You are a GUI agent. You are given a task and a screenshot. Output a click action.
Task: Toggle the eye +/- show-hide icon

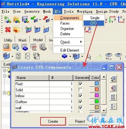coord(109,56)
